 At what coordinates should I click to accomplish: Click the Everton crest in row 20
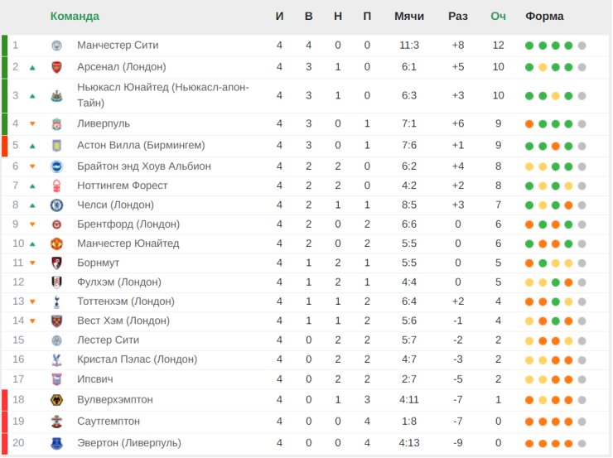point(56,443)
